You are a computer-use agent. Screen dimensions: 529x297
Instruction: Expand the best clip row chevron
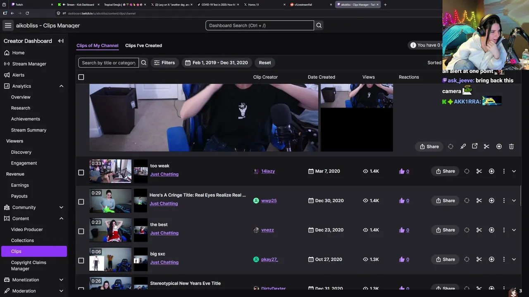pyautogui.click(x=514, y=230)
